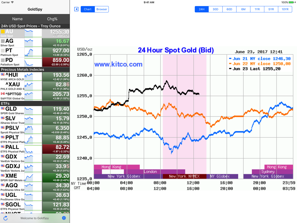Viewport: 297px width, 223px height.
Task: Select the 10YR time range
Action: click(x=285, y=9)
